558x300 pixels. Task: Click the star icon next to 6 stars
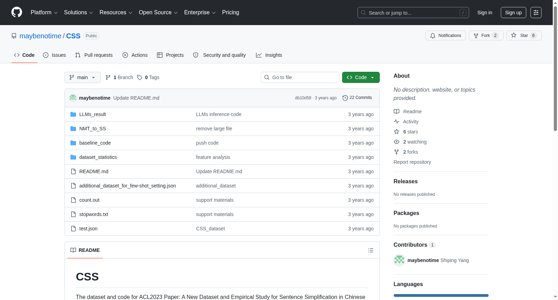click(397, 132)
